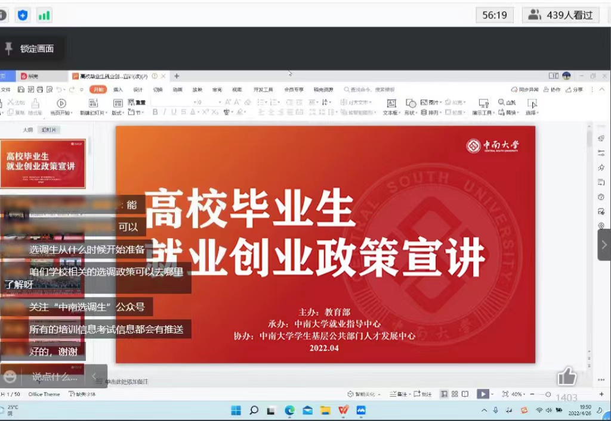
Task: Expand the right side panel arrow
Action: pyautogui.click(x=604, y=245)
